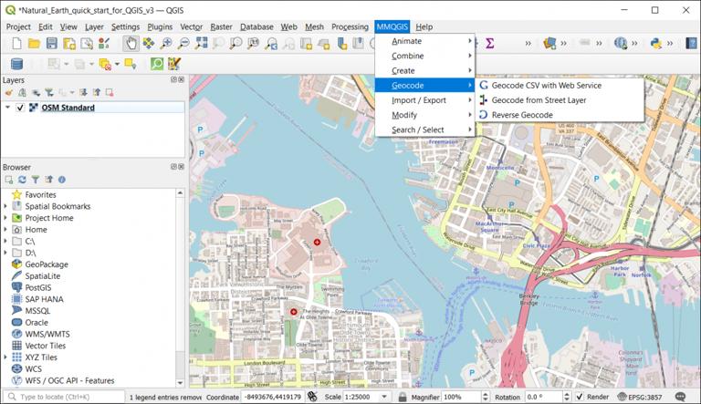Image resolution: width=701 pixels, height=404 pixels.
Task: Click the Deselect Features toolbar icon
Action: pyautogui.click(x=105, y=64)
